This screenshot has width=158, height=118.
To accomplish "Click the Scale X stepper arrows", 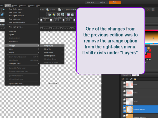I will click(63, 20).
